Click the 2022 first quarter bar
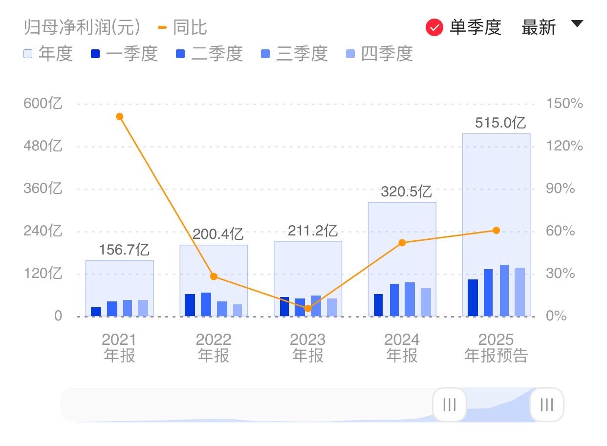The width and height of the screenshot is (607, 446). click(190, 305)
